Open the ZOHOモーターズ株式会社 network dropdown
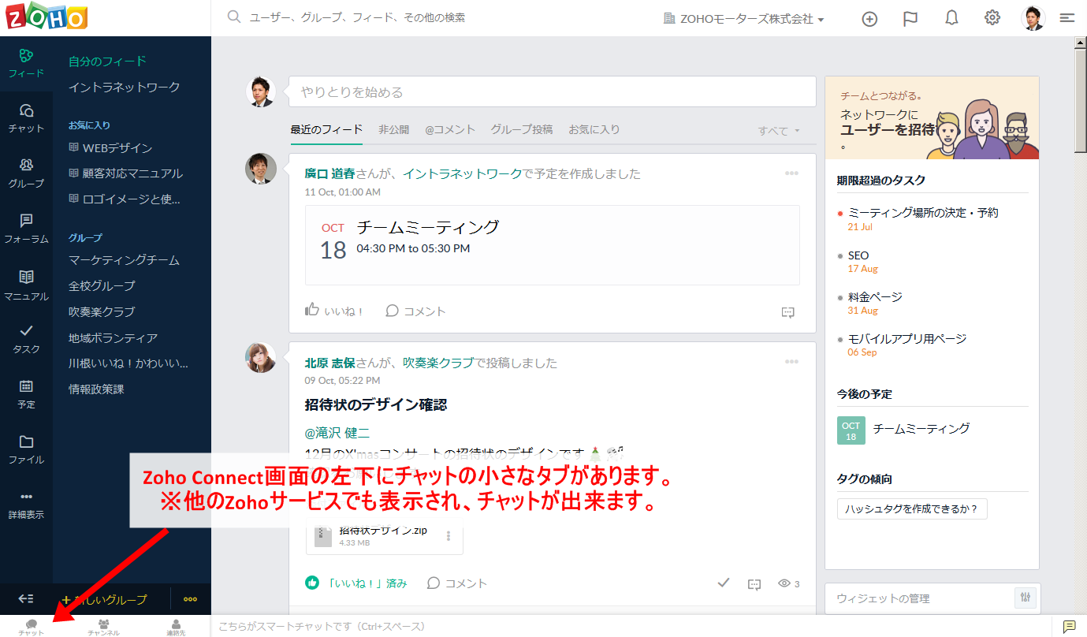Image resolution: width=1087 pixels, height=637 pixels. tap(744, 19)
